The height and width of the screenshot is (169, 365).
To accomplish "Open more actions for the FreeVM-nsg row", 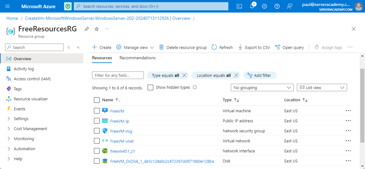I will (x=348, y=131).
